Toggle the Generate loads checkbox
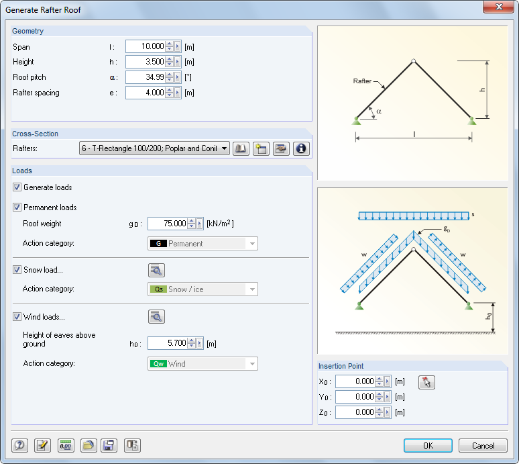This screenshot has height=464, width=519. point(17,187)
